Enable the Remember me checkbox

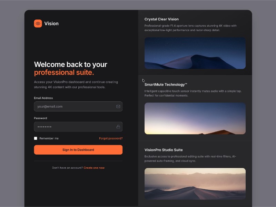point(36,138)
